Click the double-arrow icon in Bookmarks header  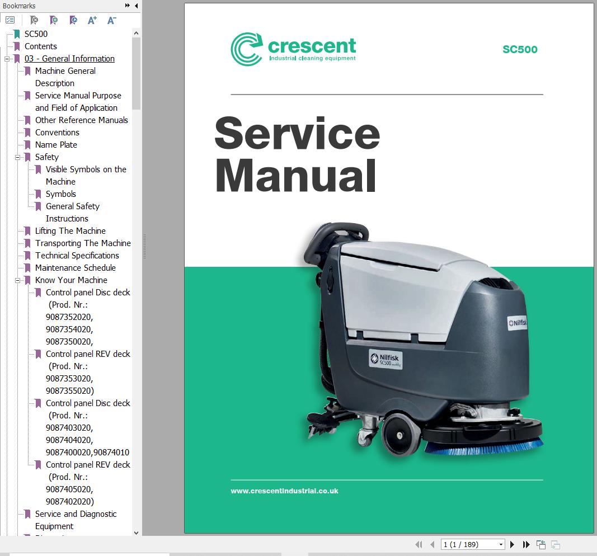pos(128,6)
